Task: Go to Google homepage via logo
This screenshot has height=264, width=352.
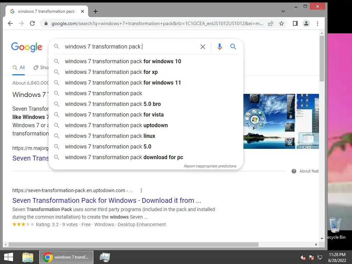Action: pos(26,47)
